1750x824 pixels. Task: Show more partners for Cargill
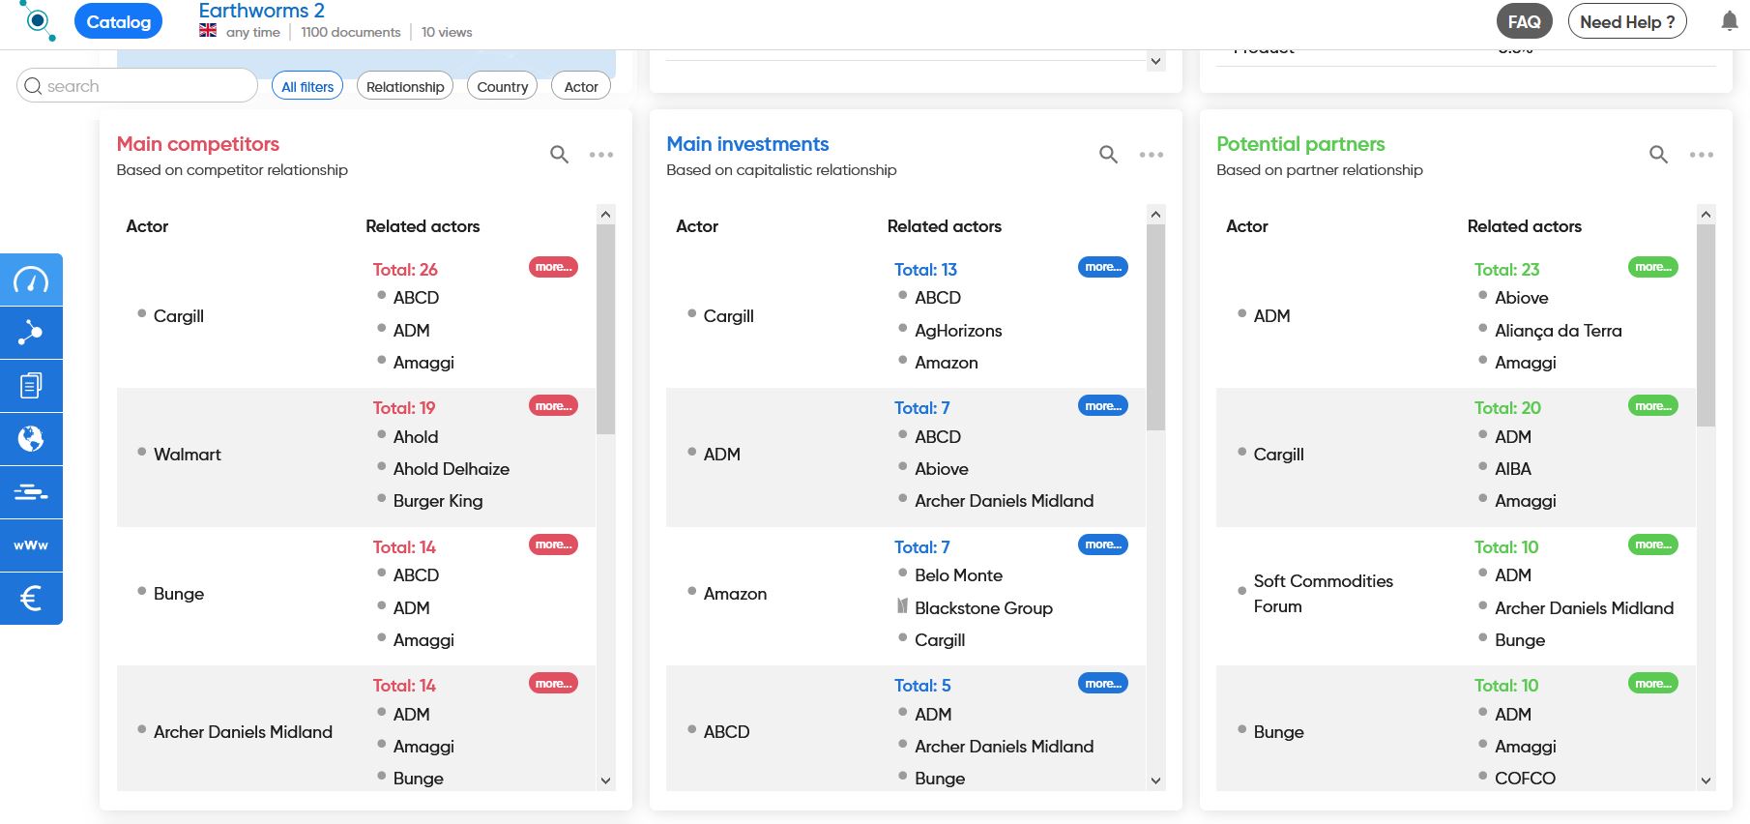pyautogui.click(x=1653, y=406)
